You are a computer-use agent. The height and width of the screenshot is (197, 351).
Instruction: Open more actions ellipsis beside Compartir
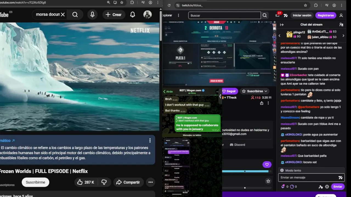[x=151, y=182]
